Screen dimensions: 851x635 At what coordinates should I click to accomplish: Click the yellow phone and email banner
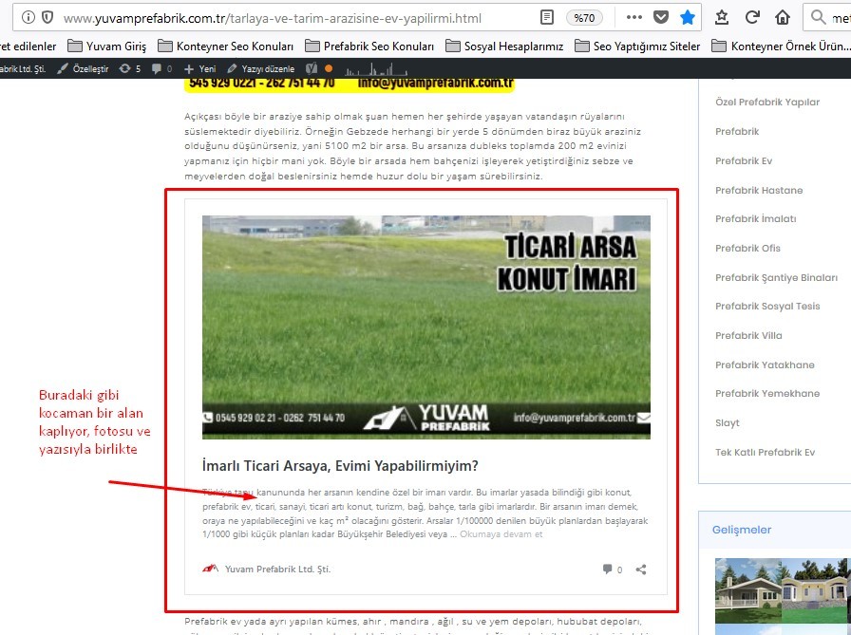pyautogui.click(x=349, y=84)
